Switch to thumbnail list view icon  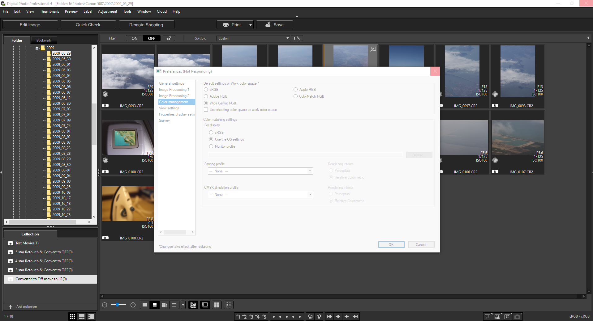(174, 305)
